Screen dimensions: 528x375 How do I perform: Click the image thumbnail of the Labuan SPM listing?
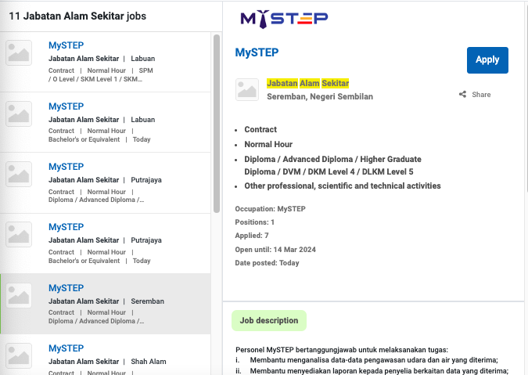(x=19, y=52)
